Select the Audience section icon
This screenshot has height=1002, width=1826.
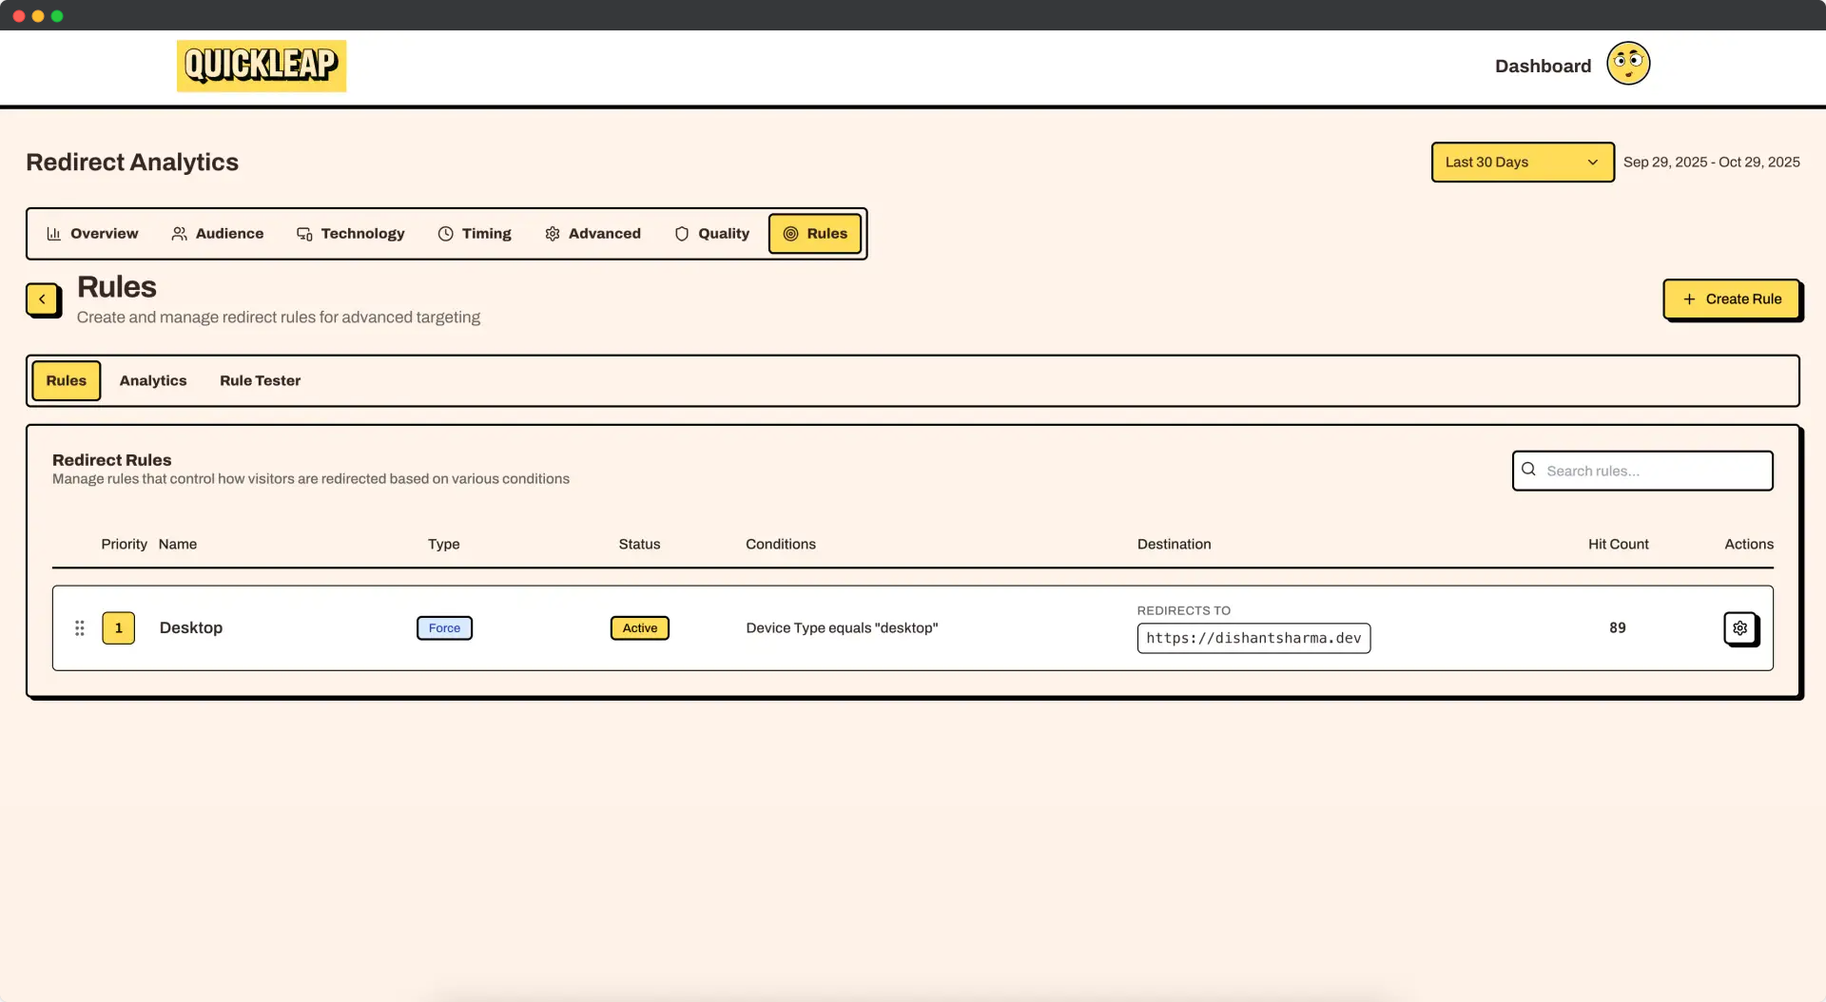click(180, 233)
